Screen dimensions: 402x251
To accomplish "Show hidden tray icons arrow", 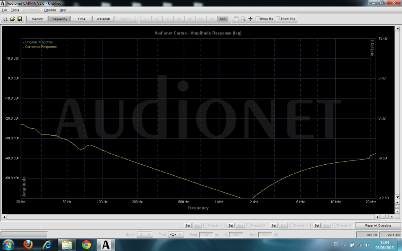I will pyautogui.click(x=345, y=245).
